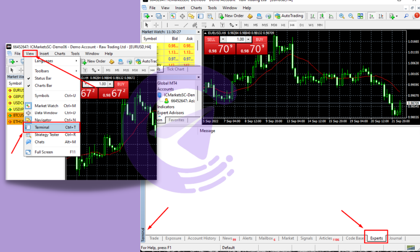Enable AutoTrading from the toolbar
This screenshot has width=420, height=252.
pyautogui.click(x=289, y=16)
